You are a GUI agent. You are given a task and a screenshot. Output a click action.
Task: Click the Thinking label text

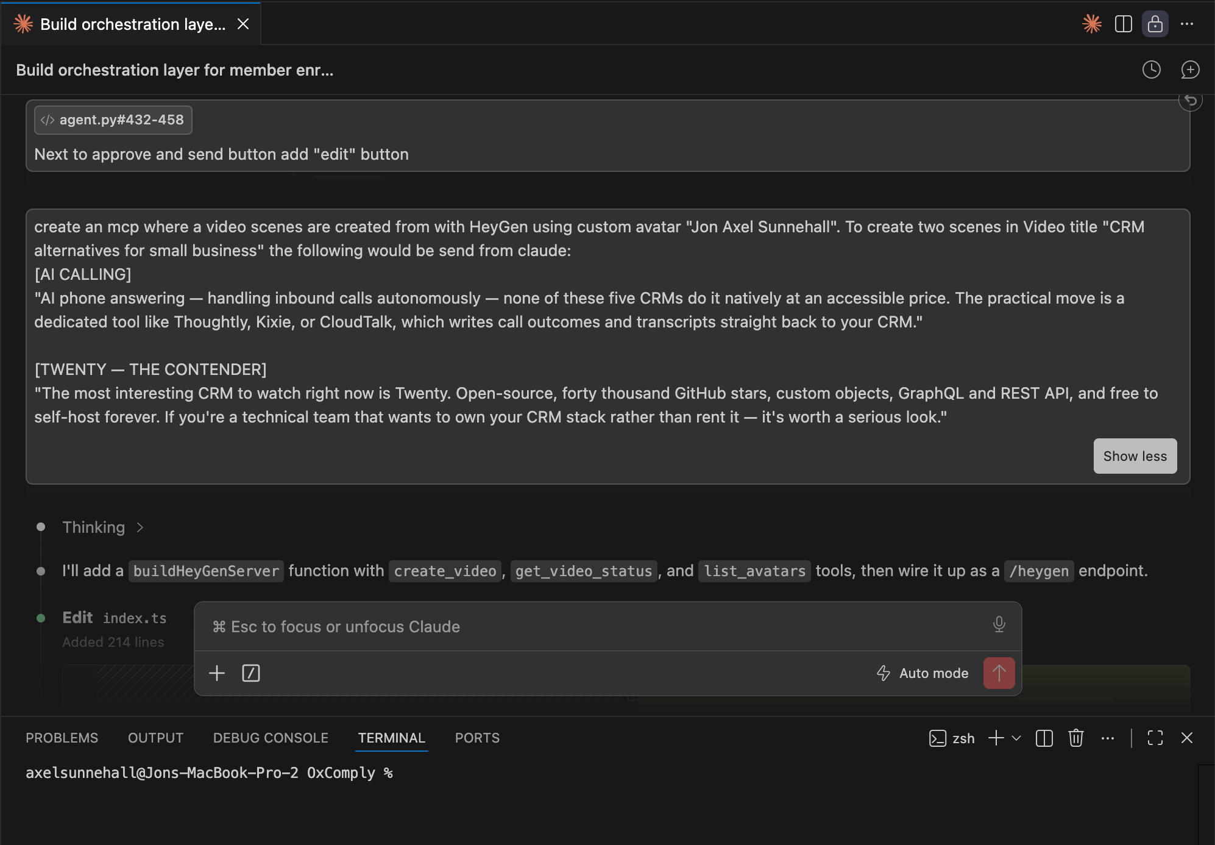tap(93, 527)
